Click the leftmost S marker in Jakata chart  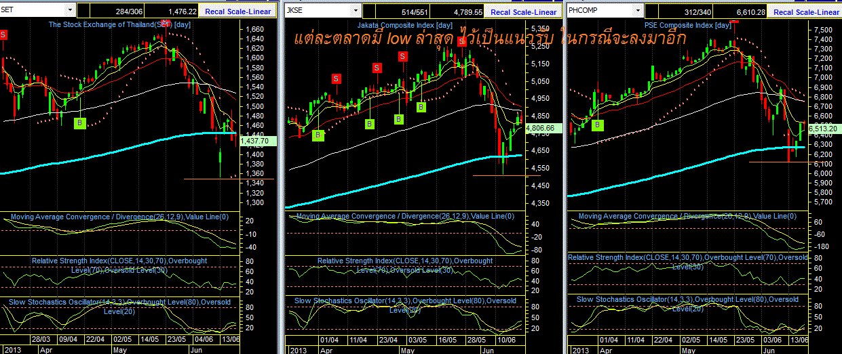coord(337,79)
